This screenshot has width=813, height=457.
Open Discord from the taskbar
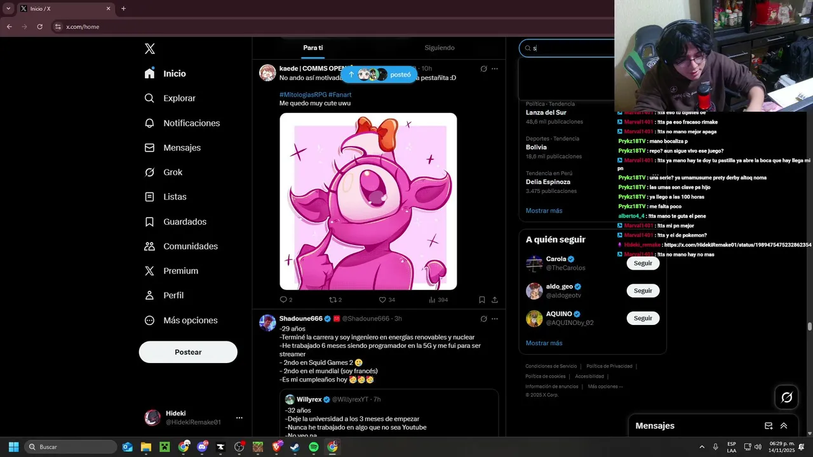coord(203,447)
